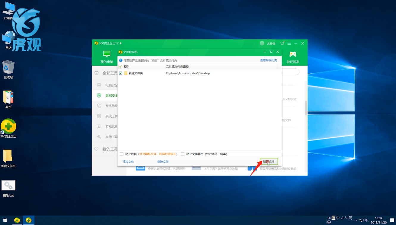Open the Action Center notifications icon

click(392, 220)
